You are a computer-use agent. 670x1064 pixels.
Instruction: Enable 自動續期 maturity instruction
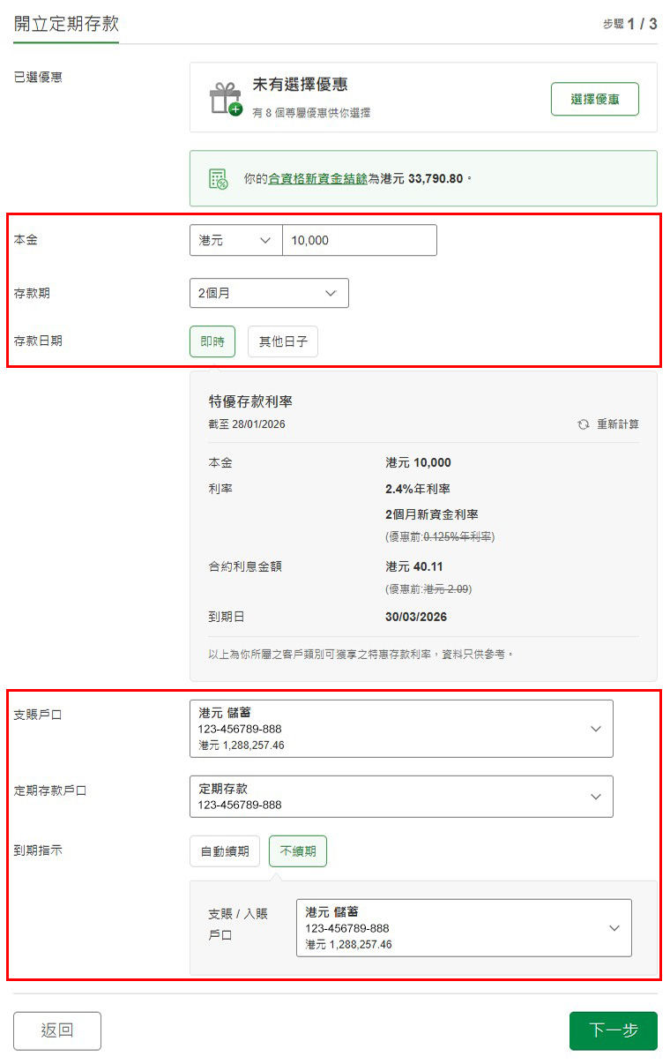pyautogui.click(x=224, y=850)
